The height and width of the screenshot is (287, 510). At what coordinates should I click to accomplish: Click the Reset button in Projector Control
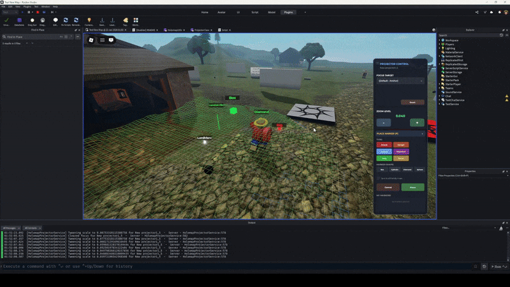[412, 102]
